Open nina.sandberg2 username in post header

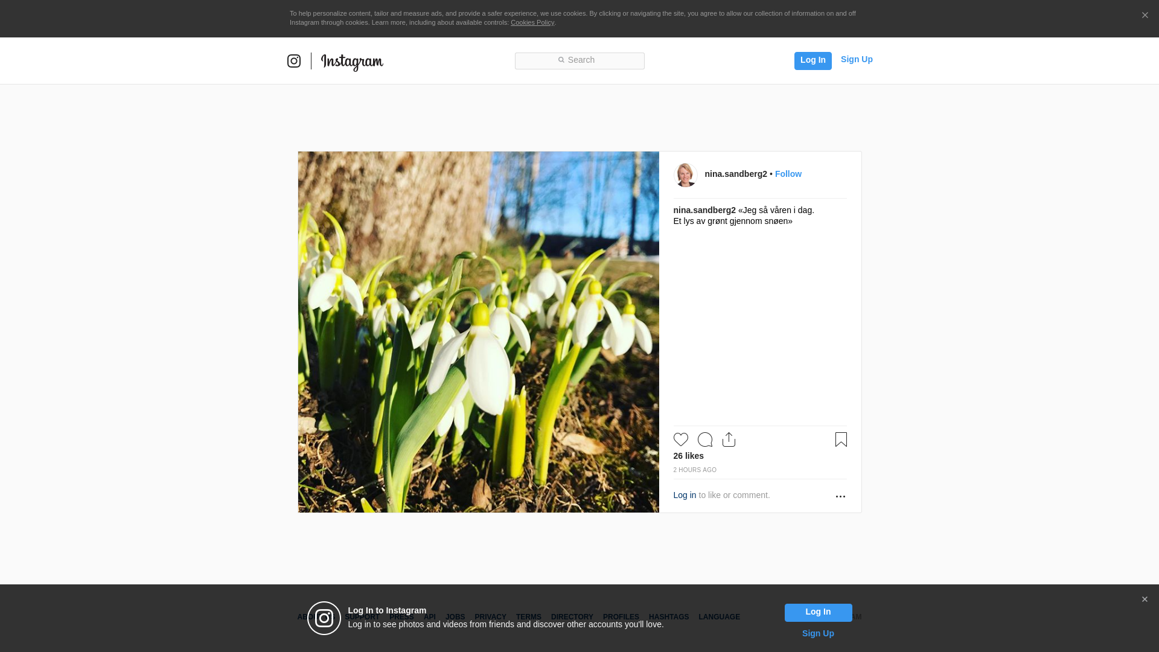736,174
